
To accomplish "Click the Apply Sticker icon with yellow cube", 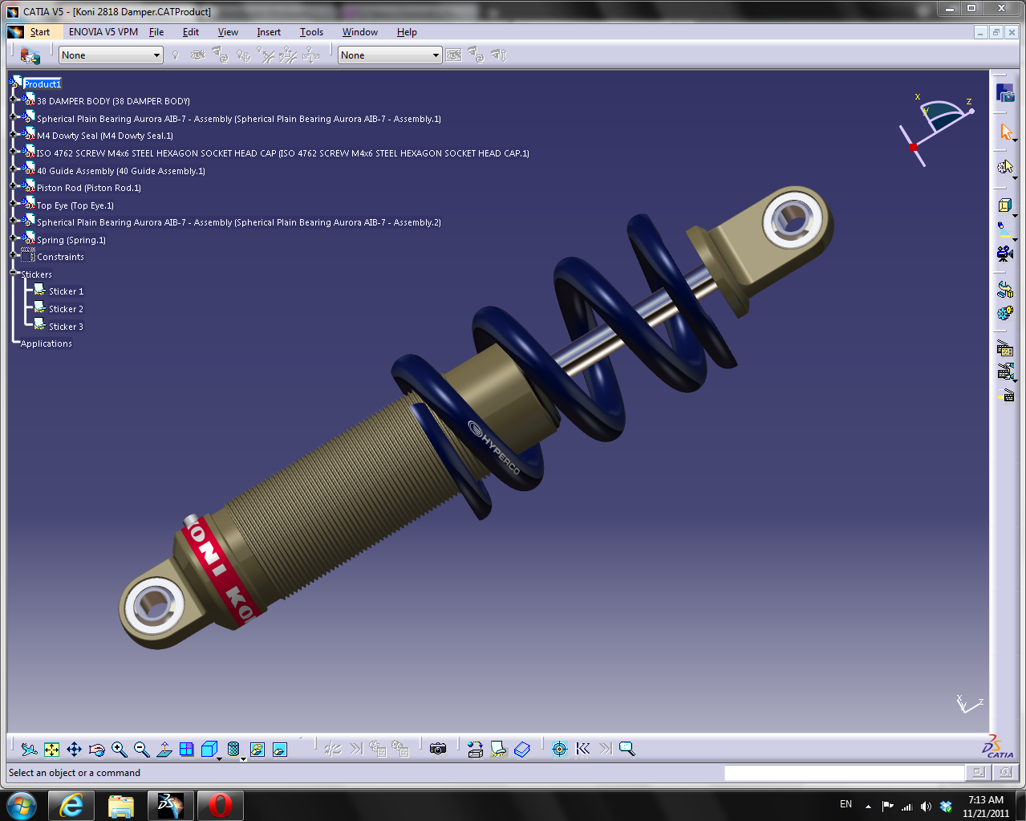I will [x=1004, y=290].
